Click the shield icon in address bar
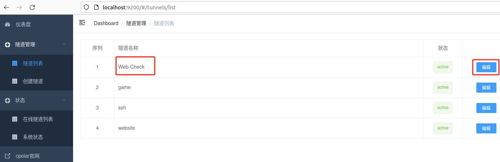 (x=86, y=7)
